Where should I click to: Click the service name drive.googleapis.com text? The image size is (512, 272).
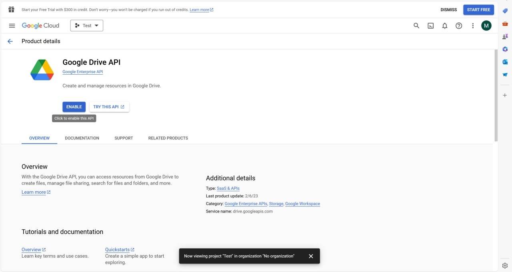tap(252, 211)
